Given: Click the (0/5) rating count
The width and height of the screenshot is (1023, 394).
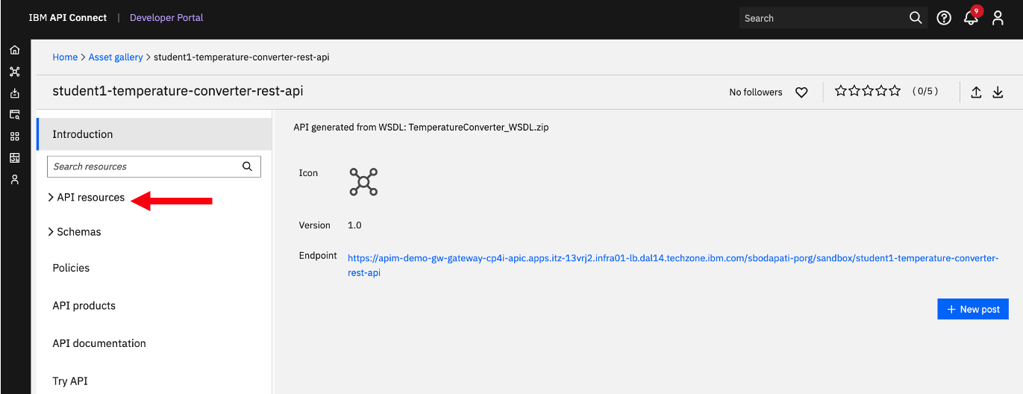Looking at the screenshot, I should coord(925,91).
